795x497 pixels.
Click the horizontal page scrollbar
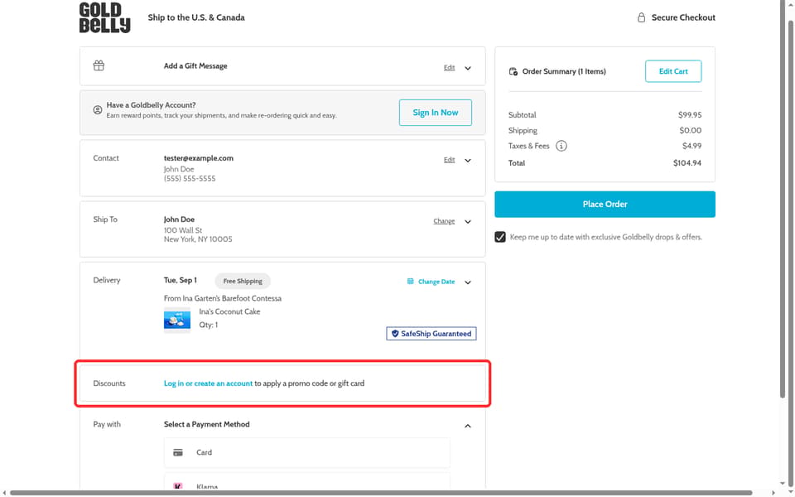pyautogui.click(x=381, y=493)
